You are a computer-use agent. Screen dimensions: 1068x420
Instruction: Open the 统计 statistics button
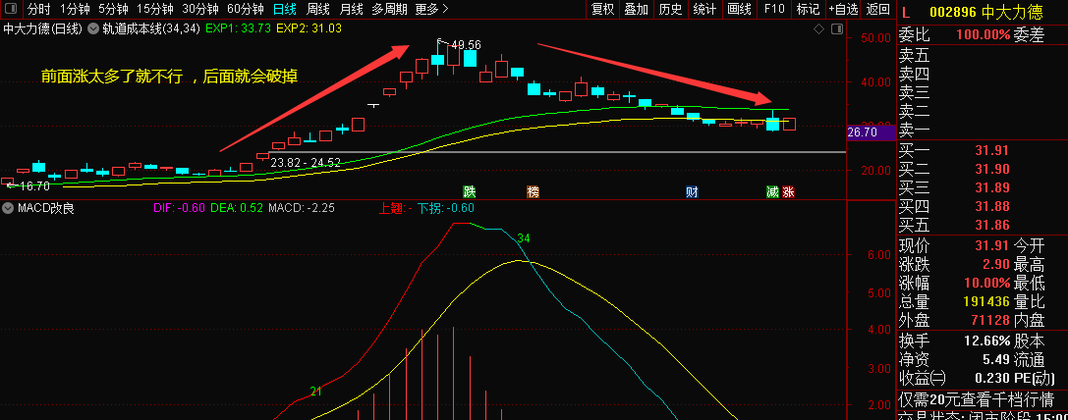pos(704,9)
